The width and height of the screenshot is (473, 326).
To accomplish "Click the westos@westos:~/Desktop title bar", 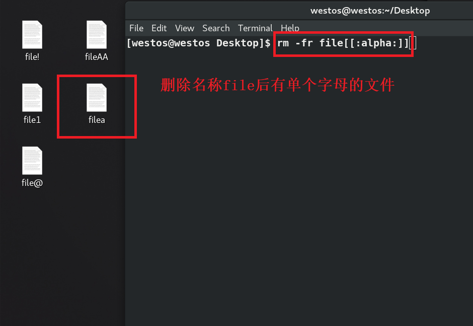I will click(370, 11).
